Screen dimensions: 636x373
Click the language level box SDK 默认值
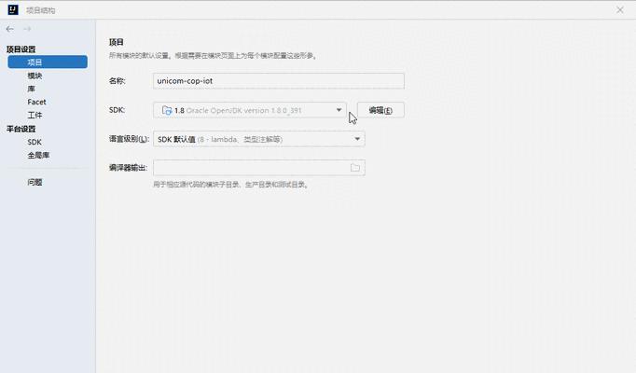(259, 139)
